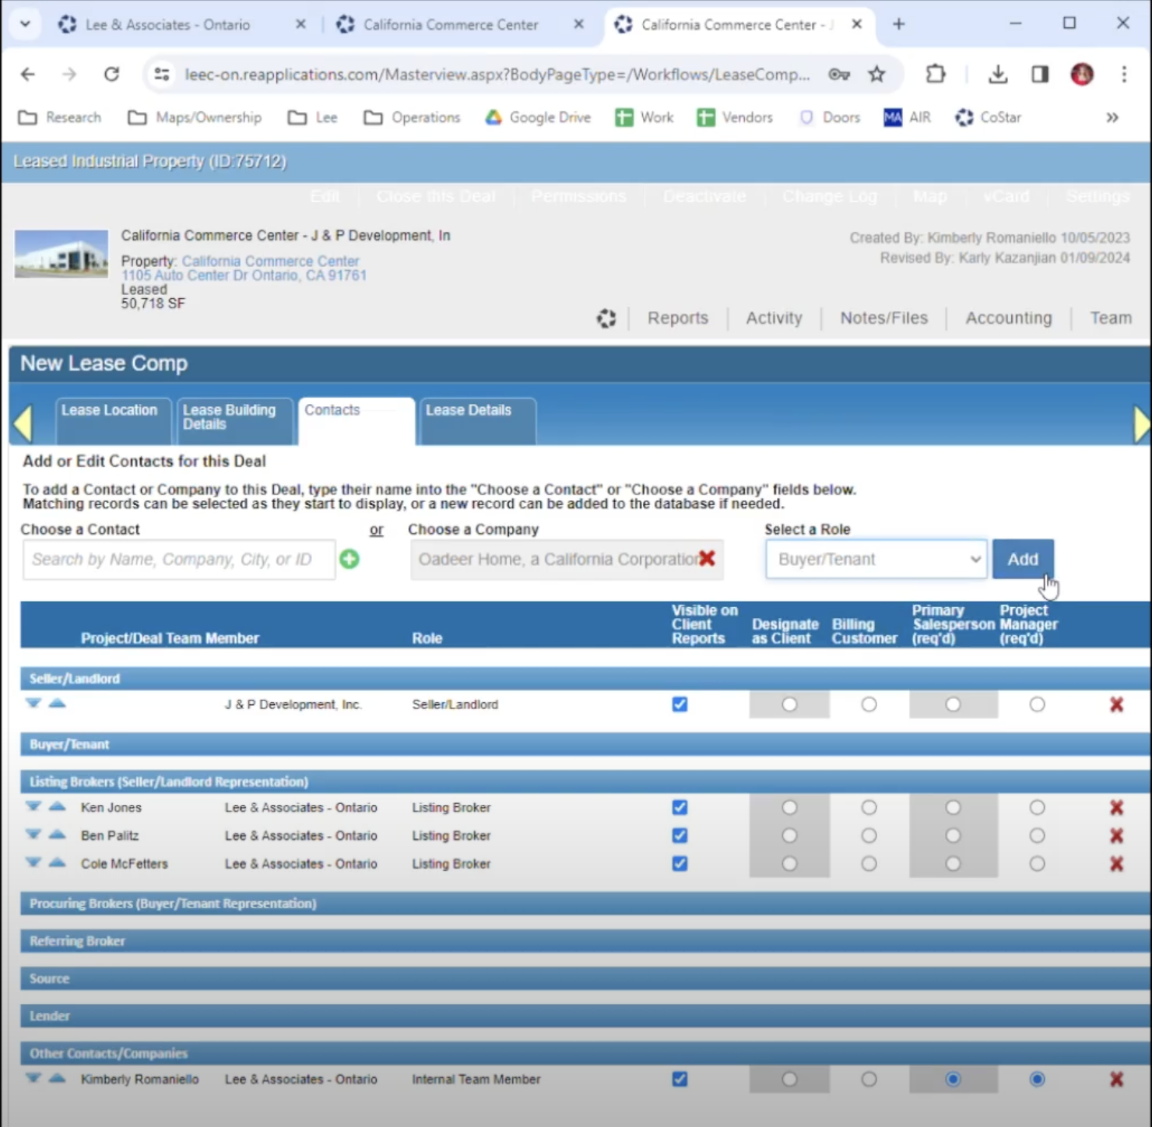This screenshot has height=1127, width=1152.
Task: Open the 1105 Auto Center Dr address link
Action: pos(244,276)
